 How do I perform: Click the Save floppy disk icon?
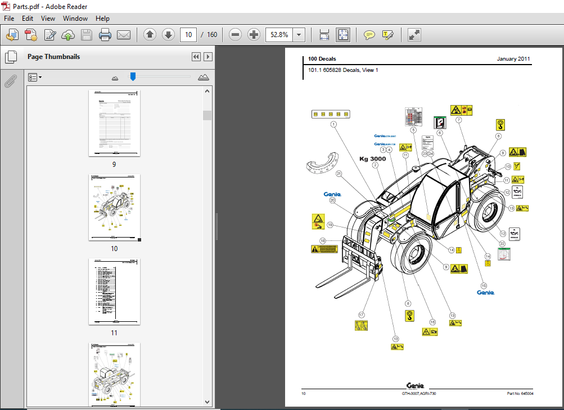tap(87, 35)
